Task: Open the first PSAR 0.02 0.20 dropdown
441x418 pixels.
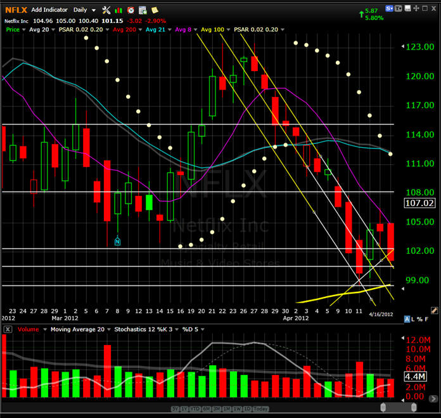Action: (107, 30)
